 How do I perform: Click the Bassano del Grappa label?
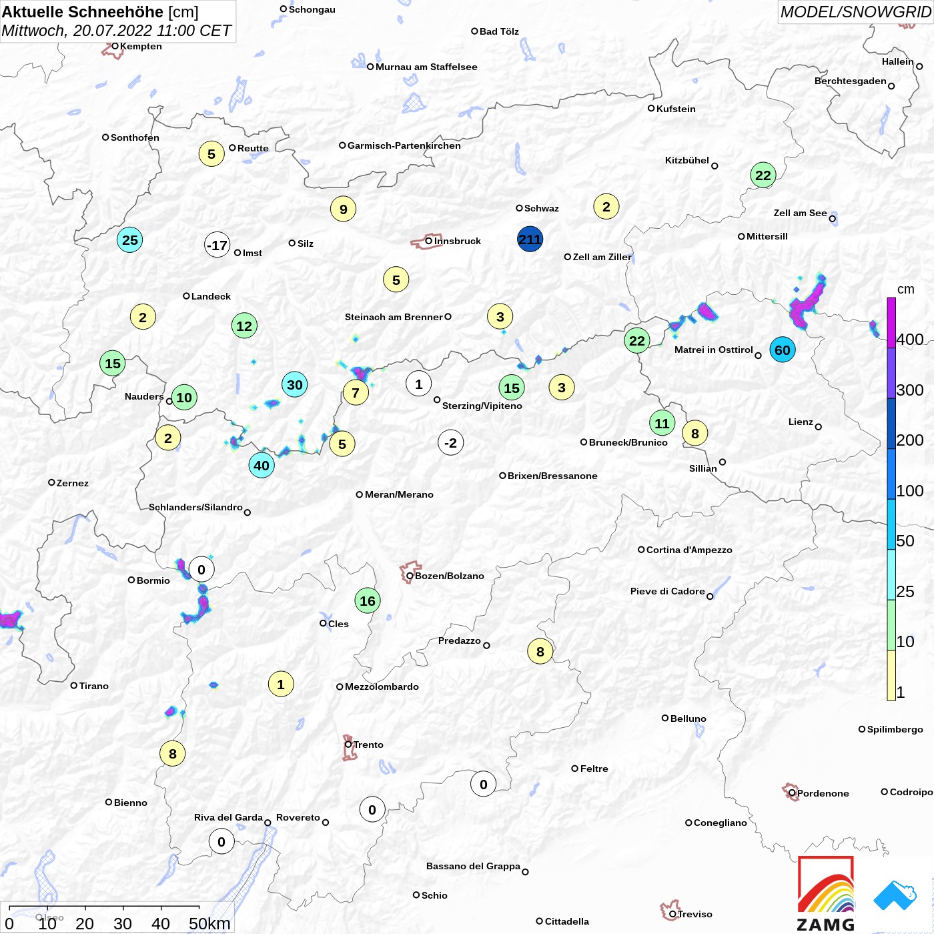coord(473,866)
